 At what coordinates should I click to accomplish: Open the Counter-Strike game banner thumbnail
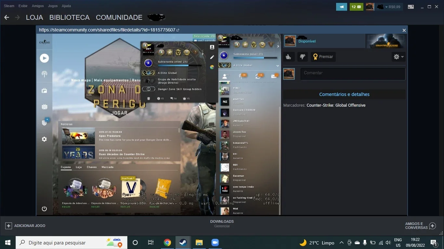(386, 41)
